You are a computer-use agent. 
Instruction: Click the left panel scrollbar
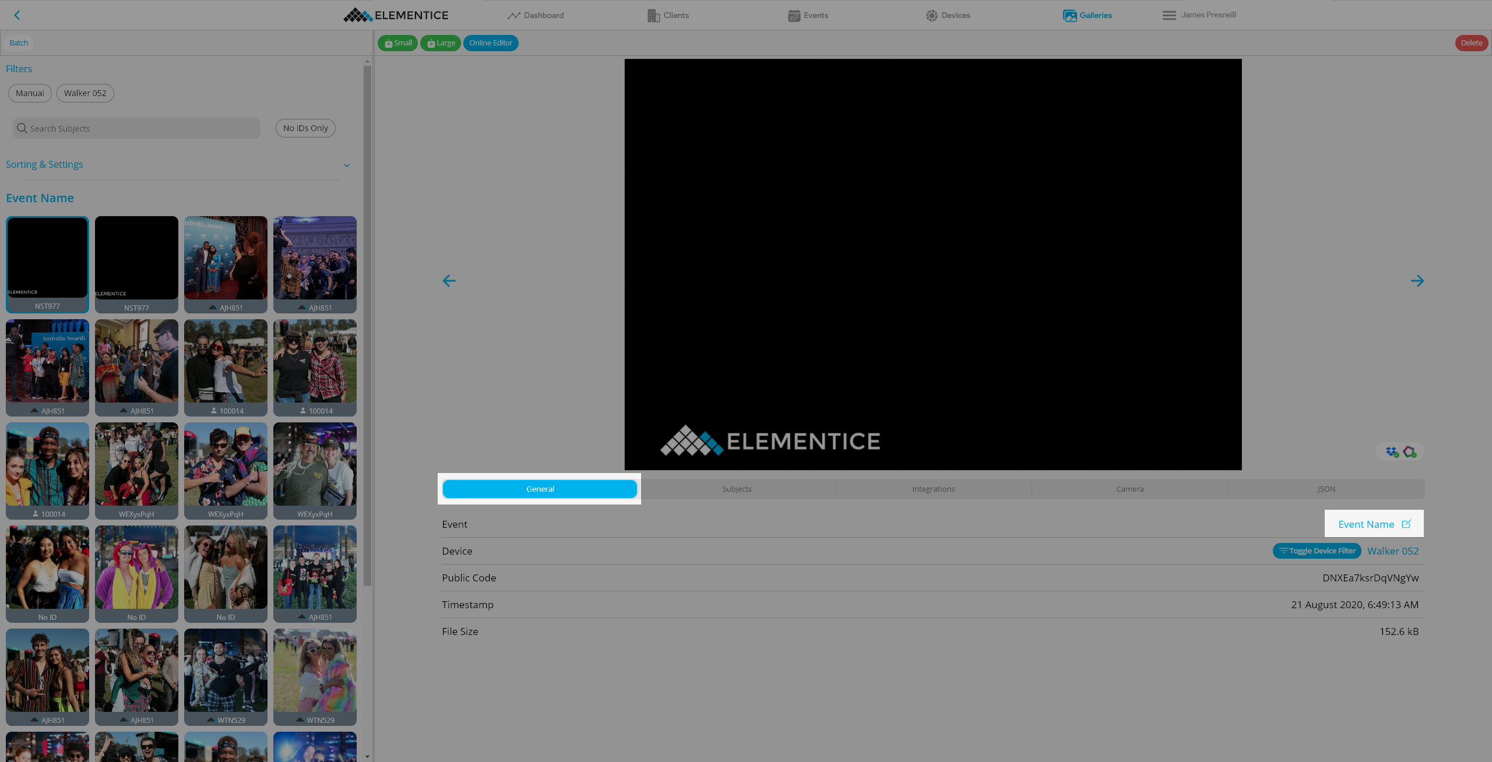[x=367, y=326]
